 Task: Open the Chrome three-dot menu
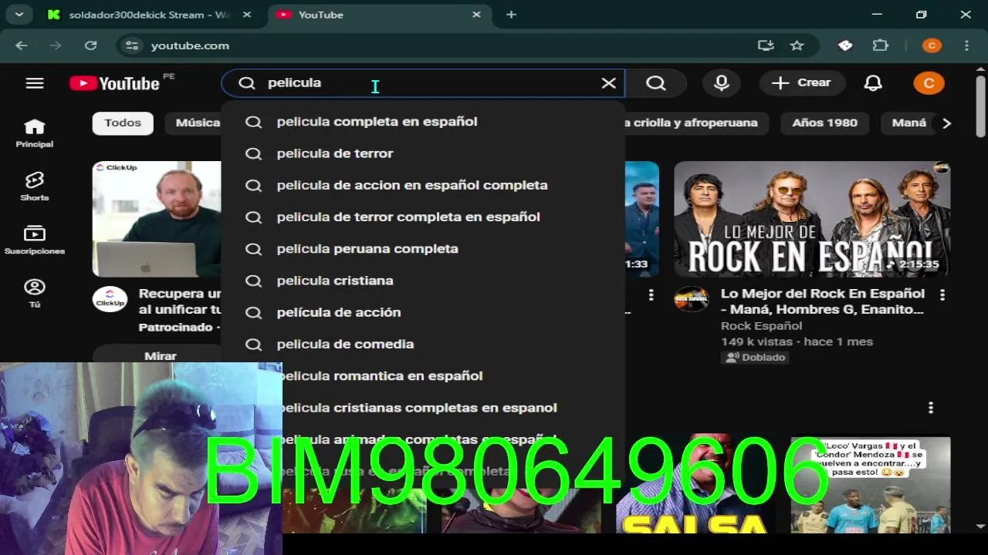coord(967,45)
